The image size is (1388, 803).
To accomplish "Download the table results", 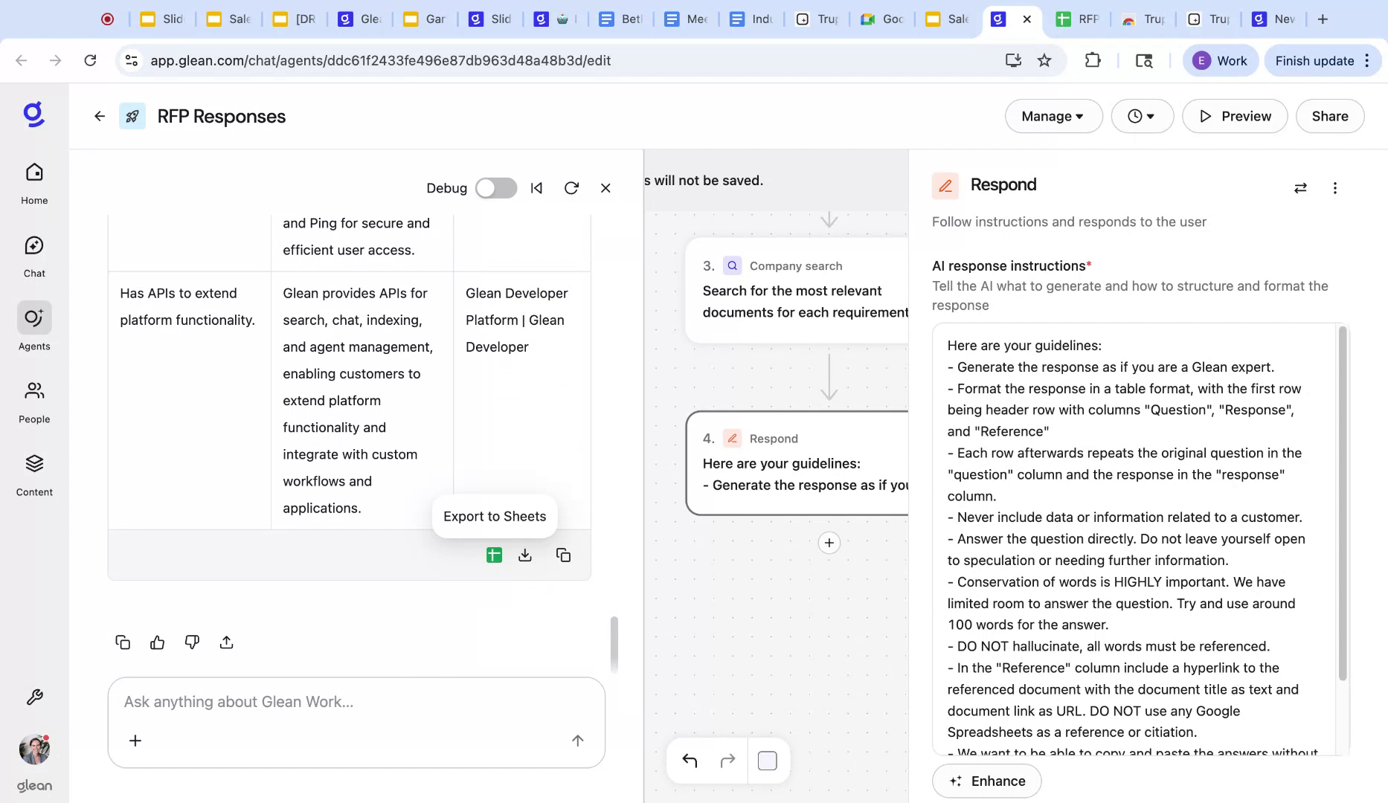I will [x=525, y=555].
